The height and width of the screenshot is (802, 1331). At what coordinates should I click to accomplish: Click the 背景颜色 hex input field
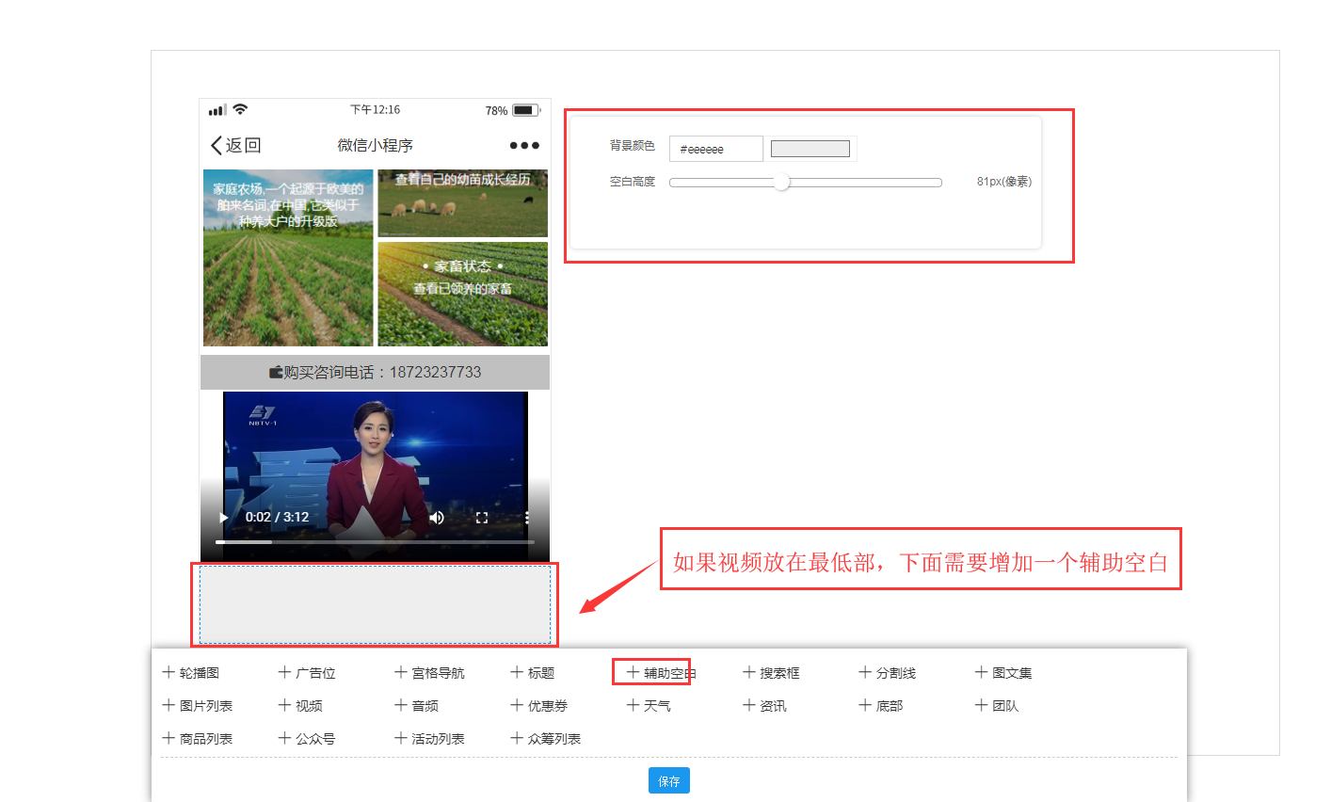716,149
